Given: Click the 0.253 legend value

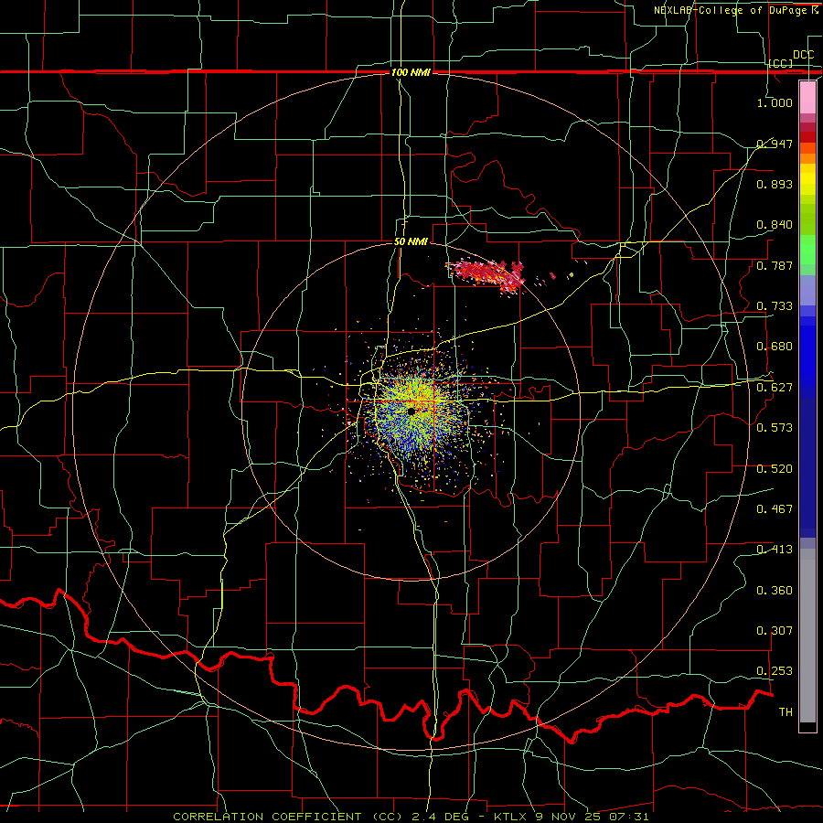Looking at the screenshot, I should point(775,671).
